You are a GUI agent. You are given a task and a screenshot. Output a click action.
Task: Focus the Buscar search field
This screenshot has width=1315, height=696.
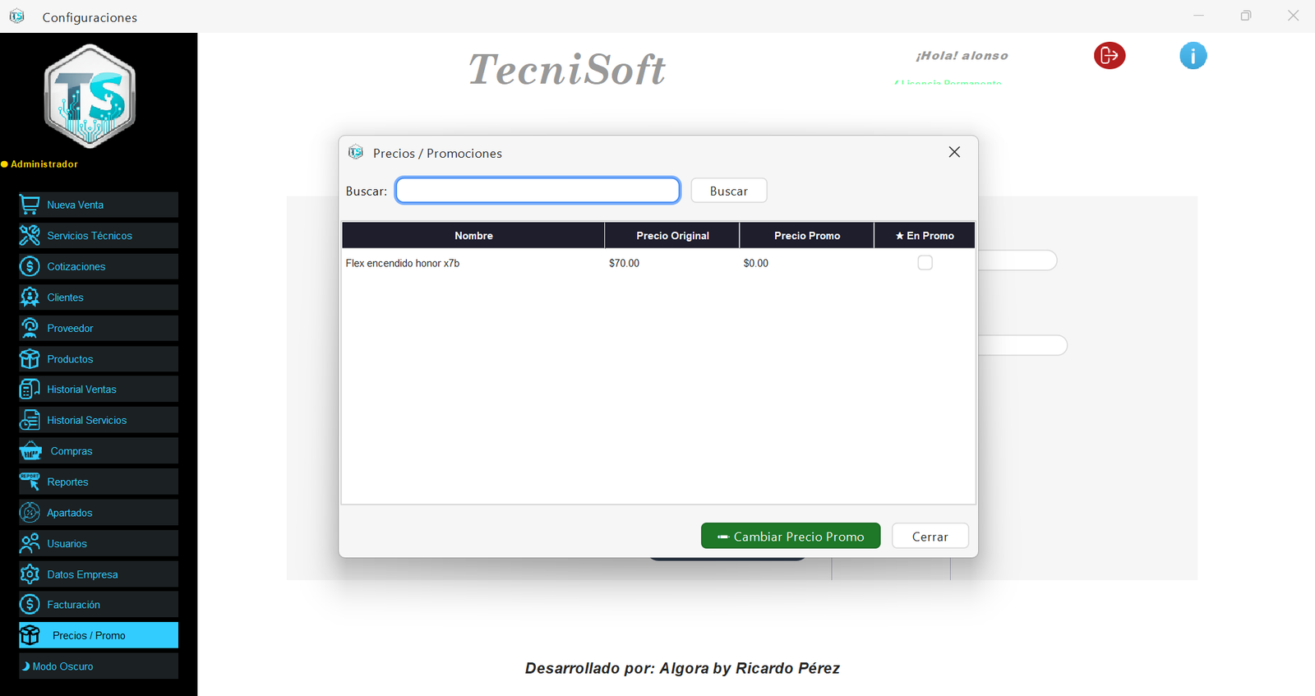(x=538, y=191)
